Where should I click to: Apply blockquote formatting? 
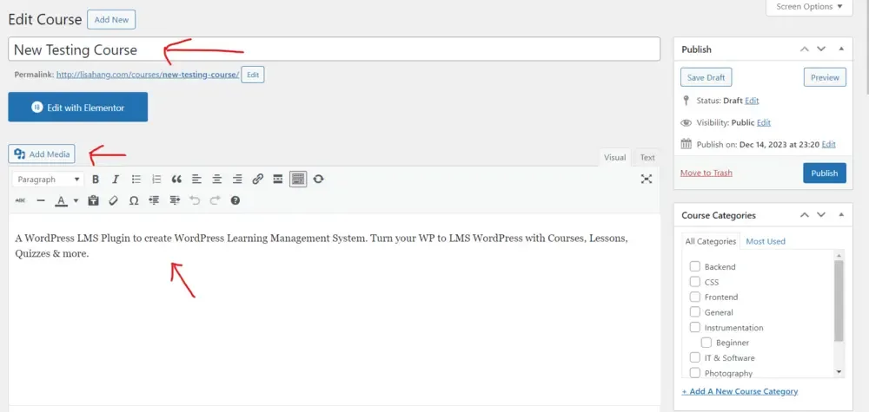(176, 180)
